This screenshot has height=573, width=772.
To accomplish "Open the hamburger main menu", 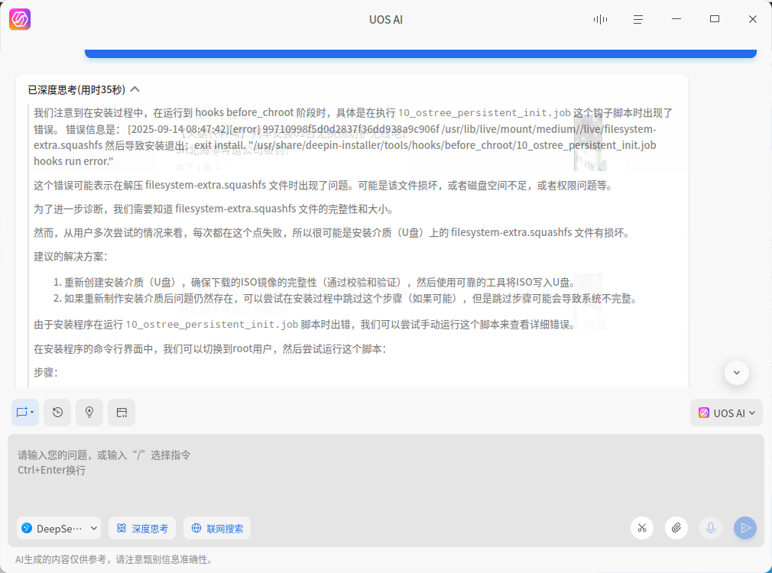I will click(638, 19).
